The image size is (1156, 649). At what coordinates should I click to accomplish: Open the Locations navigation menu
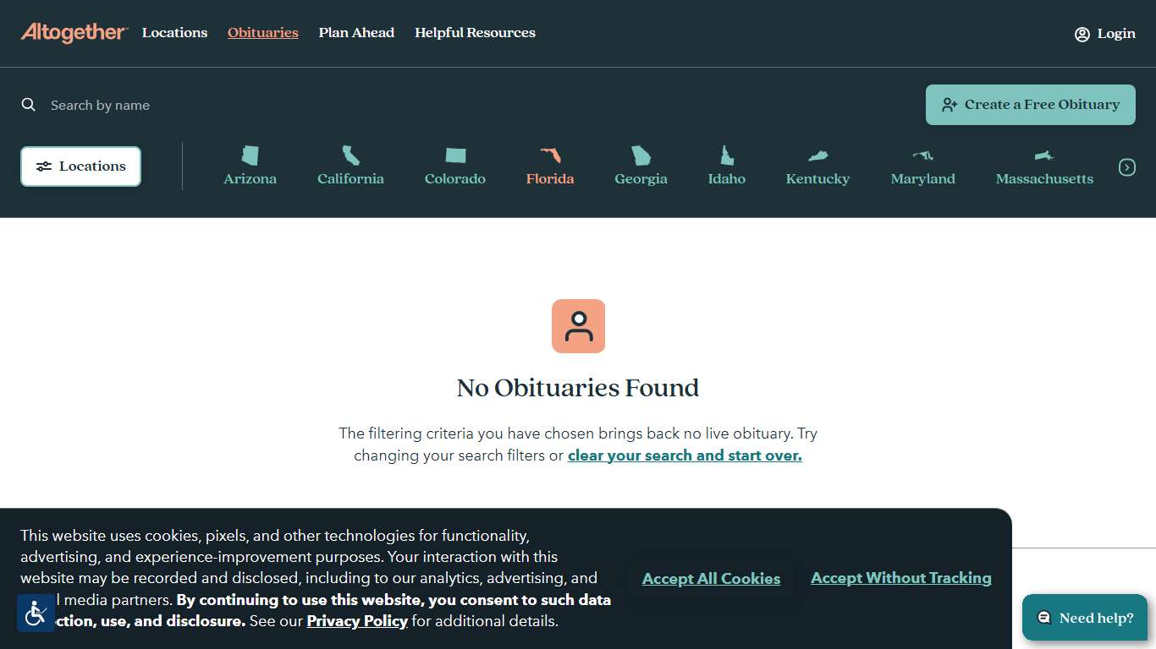[174, 32]
